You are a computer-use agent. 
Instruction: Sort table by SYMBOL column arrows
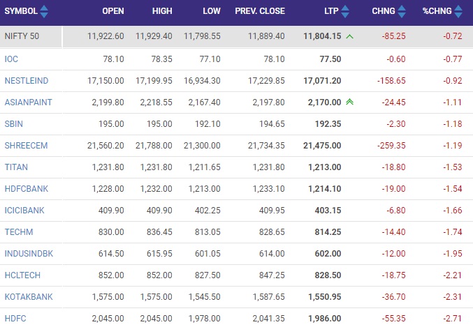tap(44, 11)
